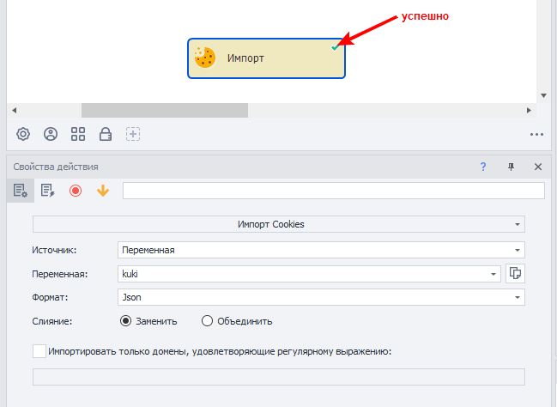Click the Свойства действия panel title
This screenshot has height=407, width=557.
[56, 167]
